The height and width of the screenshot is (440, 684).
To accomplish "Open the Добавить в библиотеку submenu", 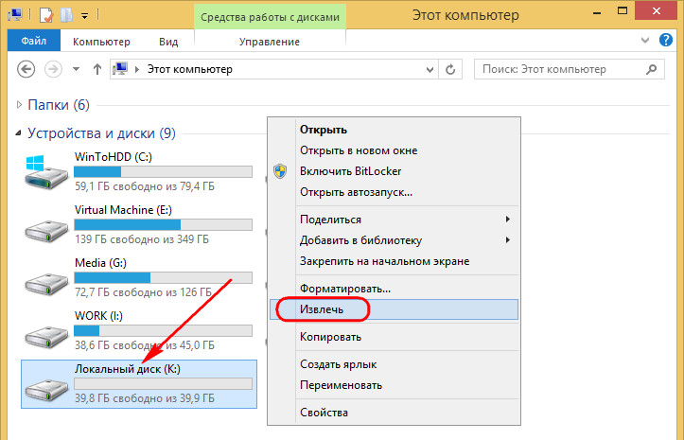I will point(394,240).
